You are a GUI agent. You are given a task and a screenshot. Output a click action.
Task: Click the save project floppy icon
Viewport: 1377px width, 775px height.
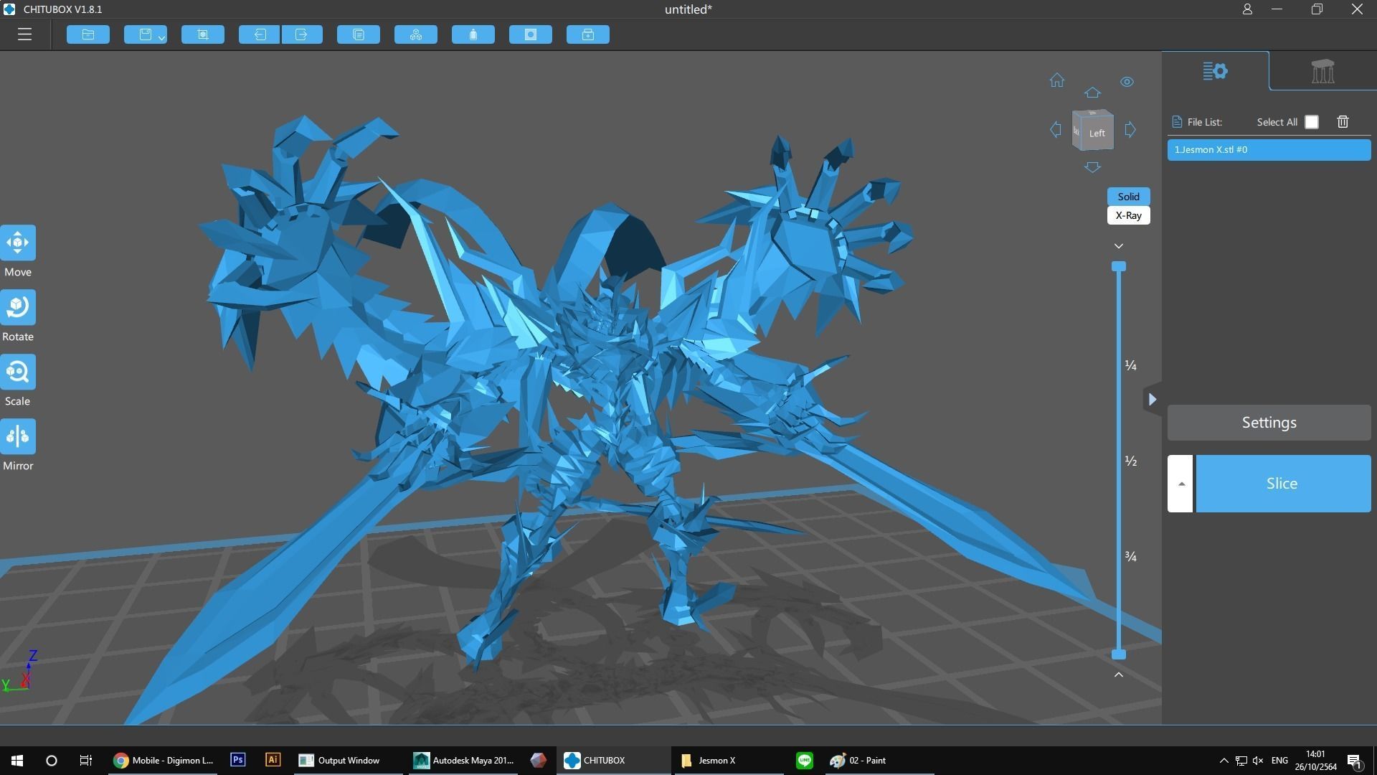[x=146, y=34]
